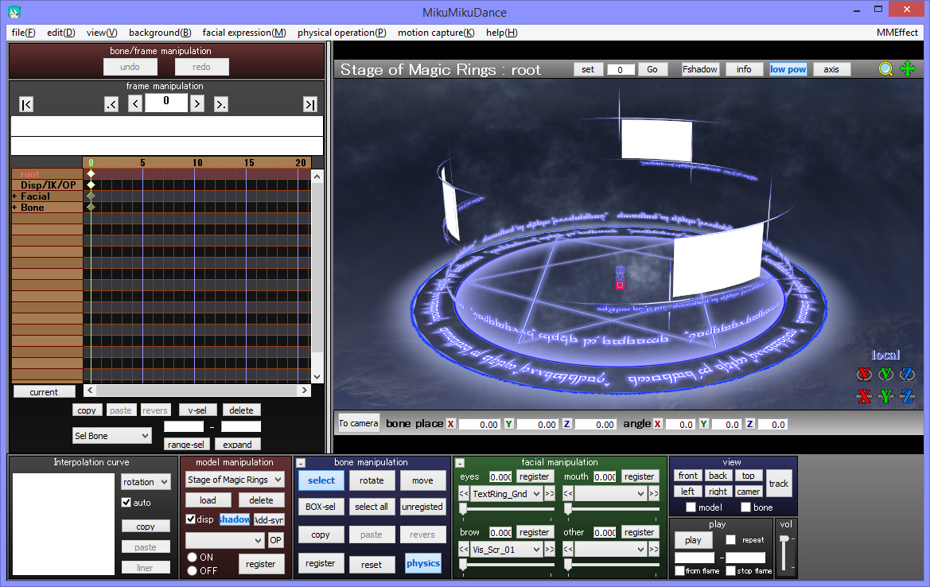
Task: Click MMEffect in the menu bar
Action: [x=899, y=33]
